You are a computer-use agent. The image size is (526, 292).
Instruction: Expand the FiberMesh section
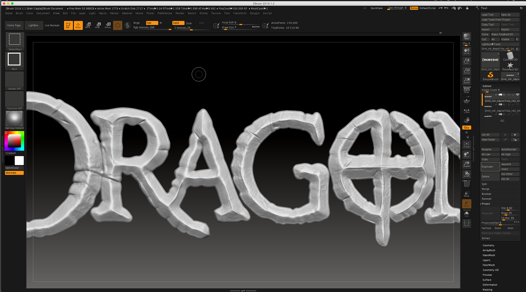[x=488, y=265]
